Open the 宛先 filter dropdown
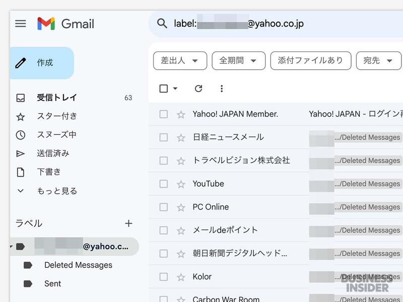 (x=379, y=60)
